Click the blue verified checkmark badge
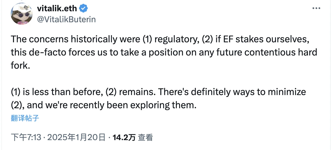 (x=83, y=9)
